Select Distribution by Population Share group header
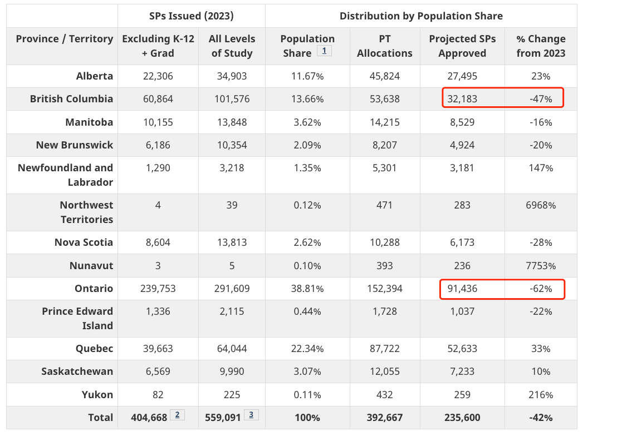This screenshot has width=617, height=441. [421, 16]
